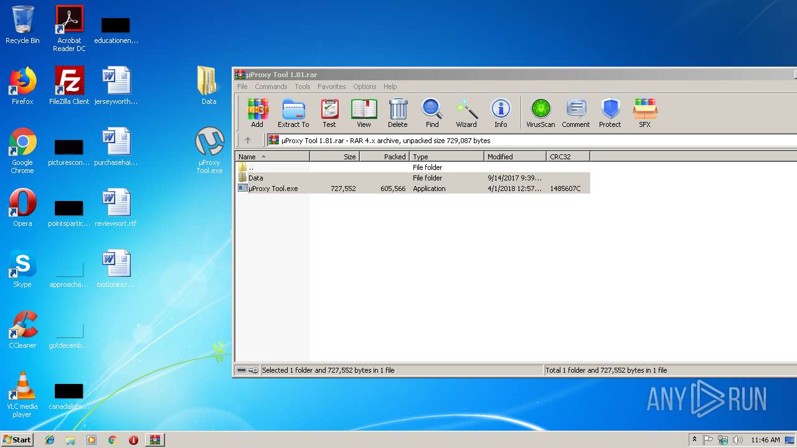Sort file list by Size column
The image size is (797, 448).
click(x=335, y=157)
